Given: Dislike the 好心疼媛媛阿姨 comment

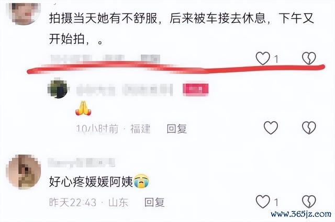Looking at the screenshot, I should 309,202.
